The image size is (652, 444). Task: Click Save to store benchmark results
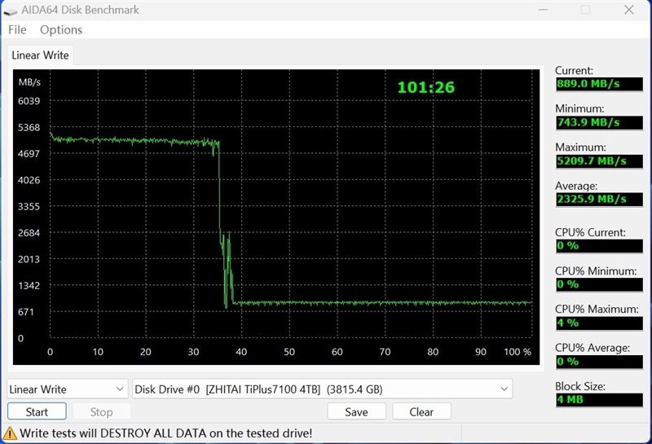[356, 411]
